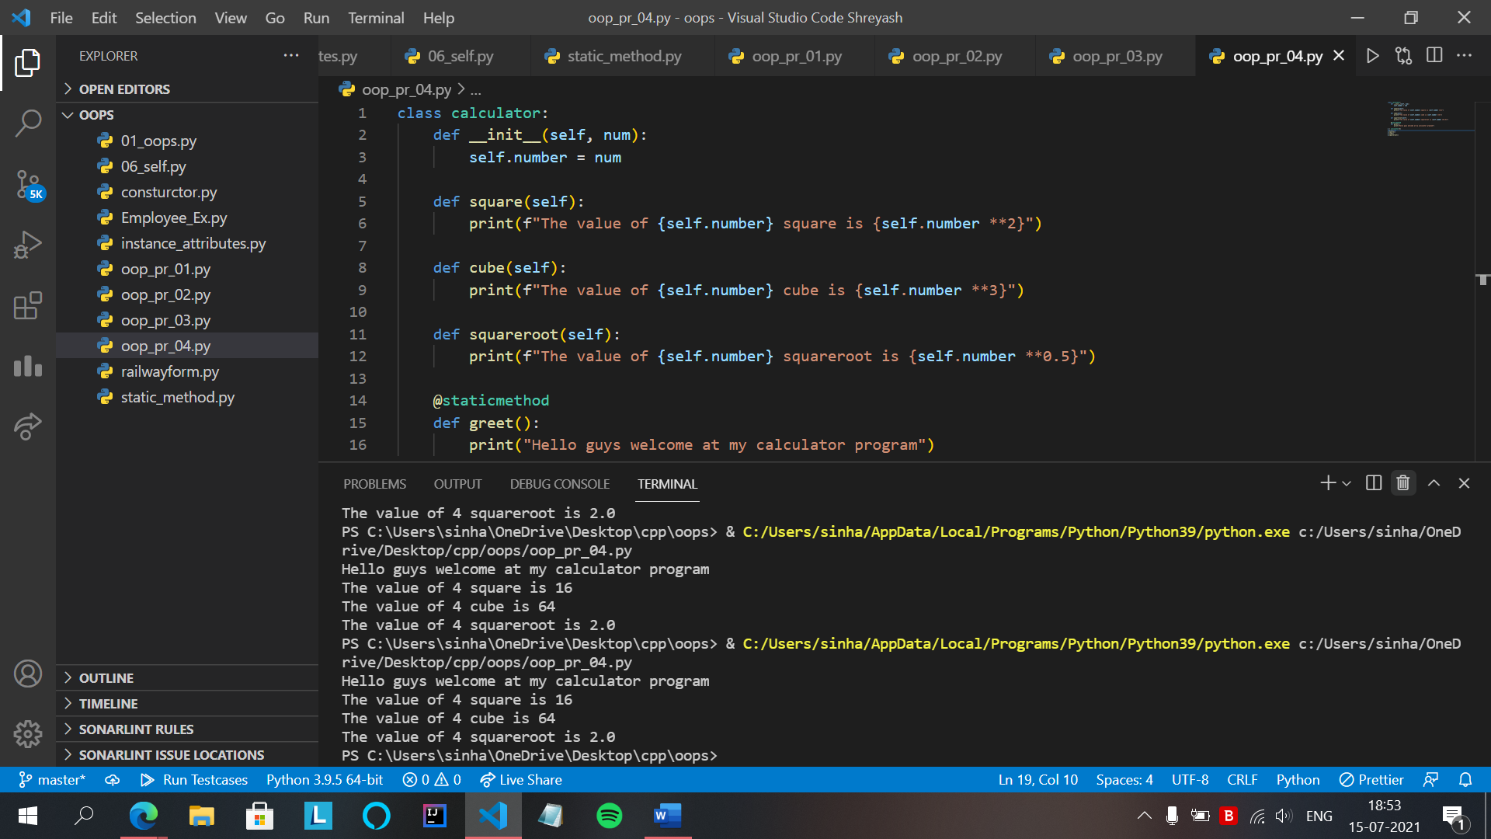Open the Source Control view

[28, 186]
